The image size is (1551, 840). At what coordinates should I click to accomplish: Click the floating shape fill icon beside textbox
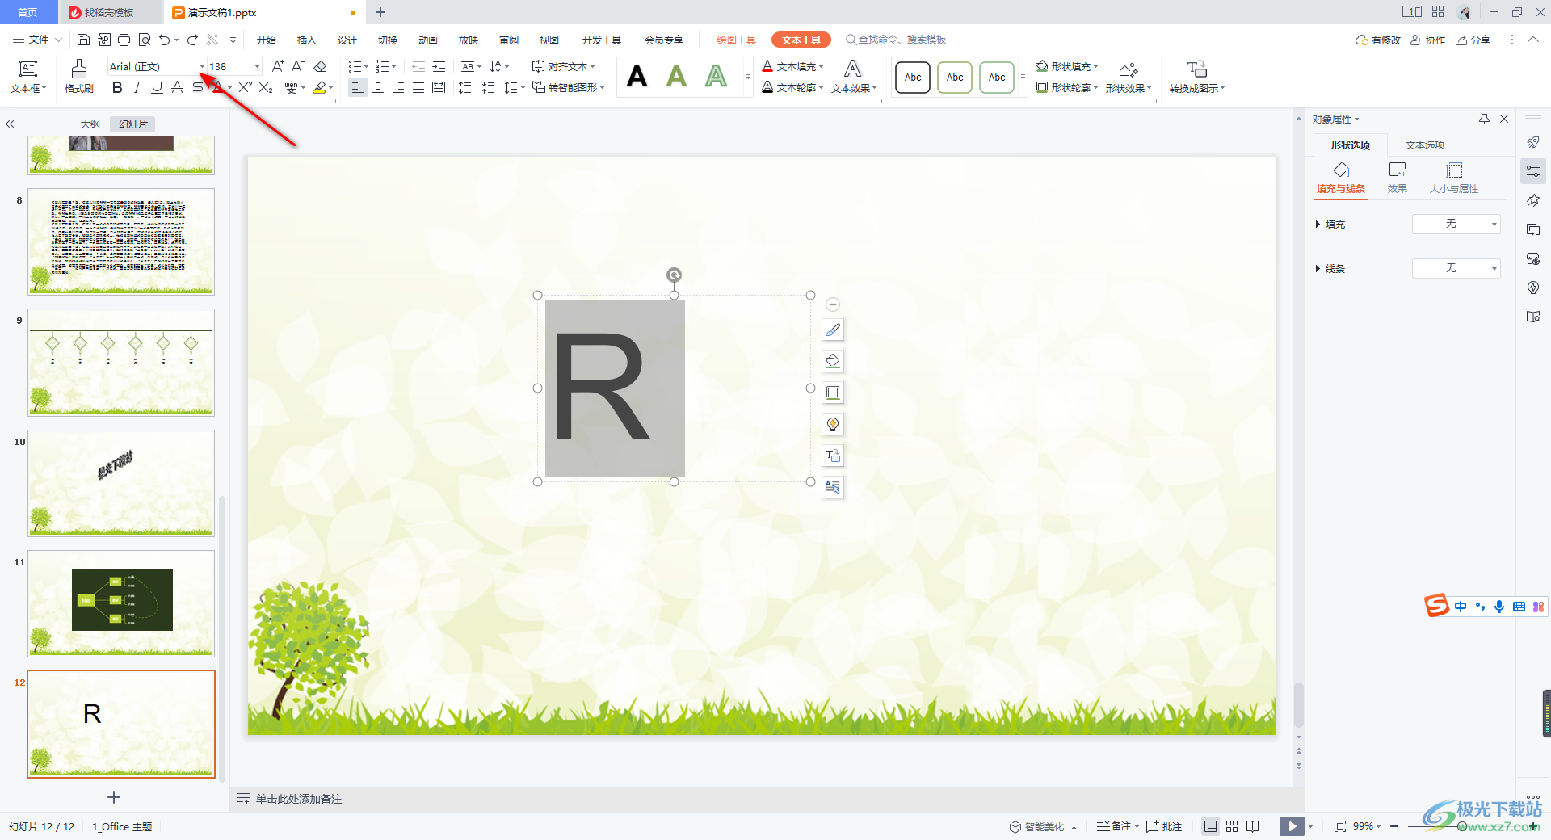[833, 361]
